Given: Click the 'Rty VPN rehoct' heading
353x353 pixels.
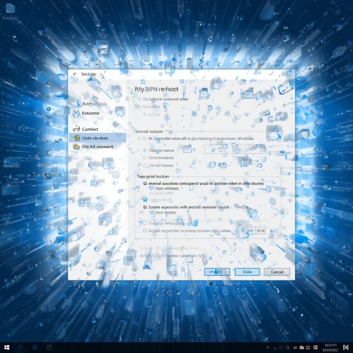Looking at the screenshot, I should pos(156,89).
